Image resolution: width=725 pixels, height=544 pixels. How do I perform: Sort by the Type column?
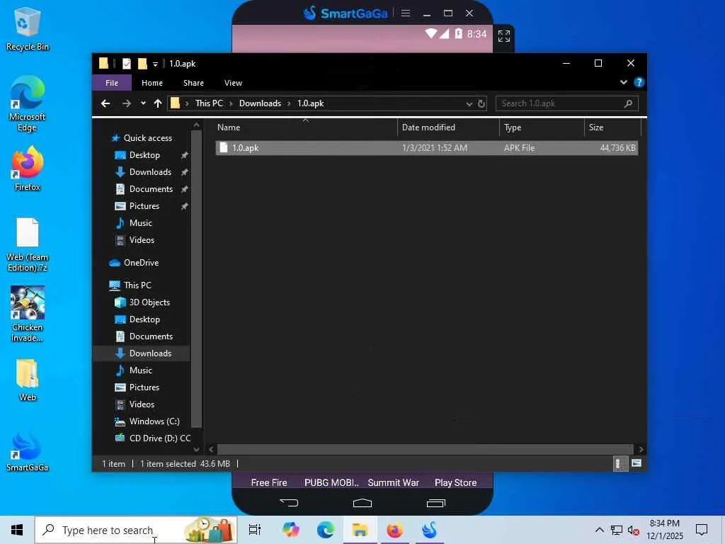point(542,127)
